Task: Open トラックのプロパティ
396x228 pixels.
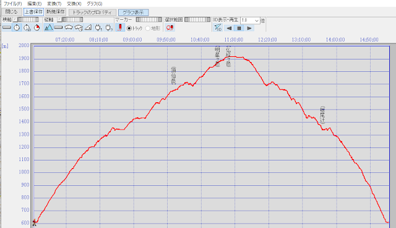Action: click(x=92, y=12)
